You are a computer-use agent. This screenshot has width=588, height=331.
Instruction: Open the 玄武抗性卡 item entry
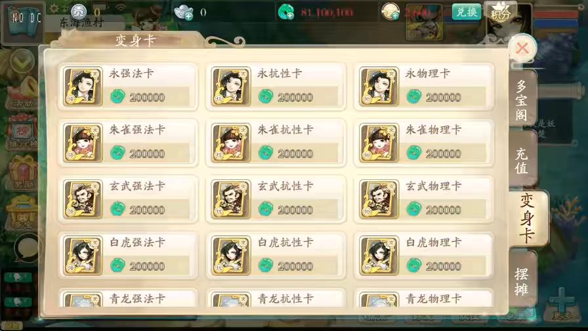[x=276, y=199]
